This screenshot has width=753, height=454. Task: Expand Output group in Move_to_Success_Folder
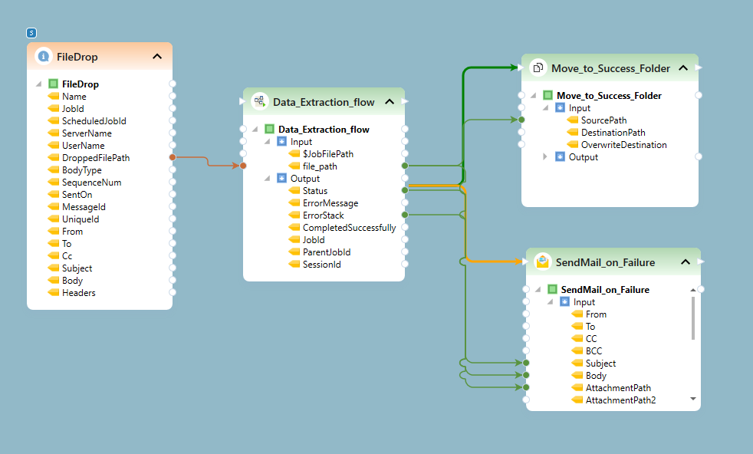tap(544, 156)
